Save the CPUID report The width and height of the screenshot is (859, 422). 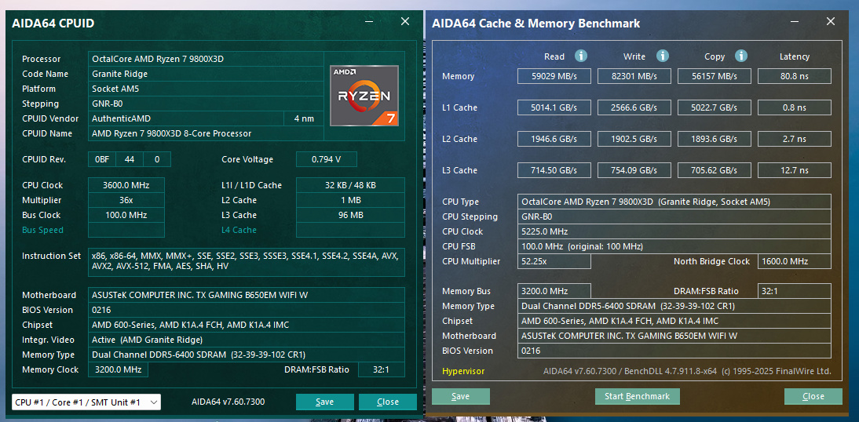click(x=324, y=402)
